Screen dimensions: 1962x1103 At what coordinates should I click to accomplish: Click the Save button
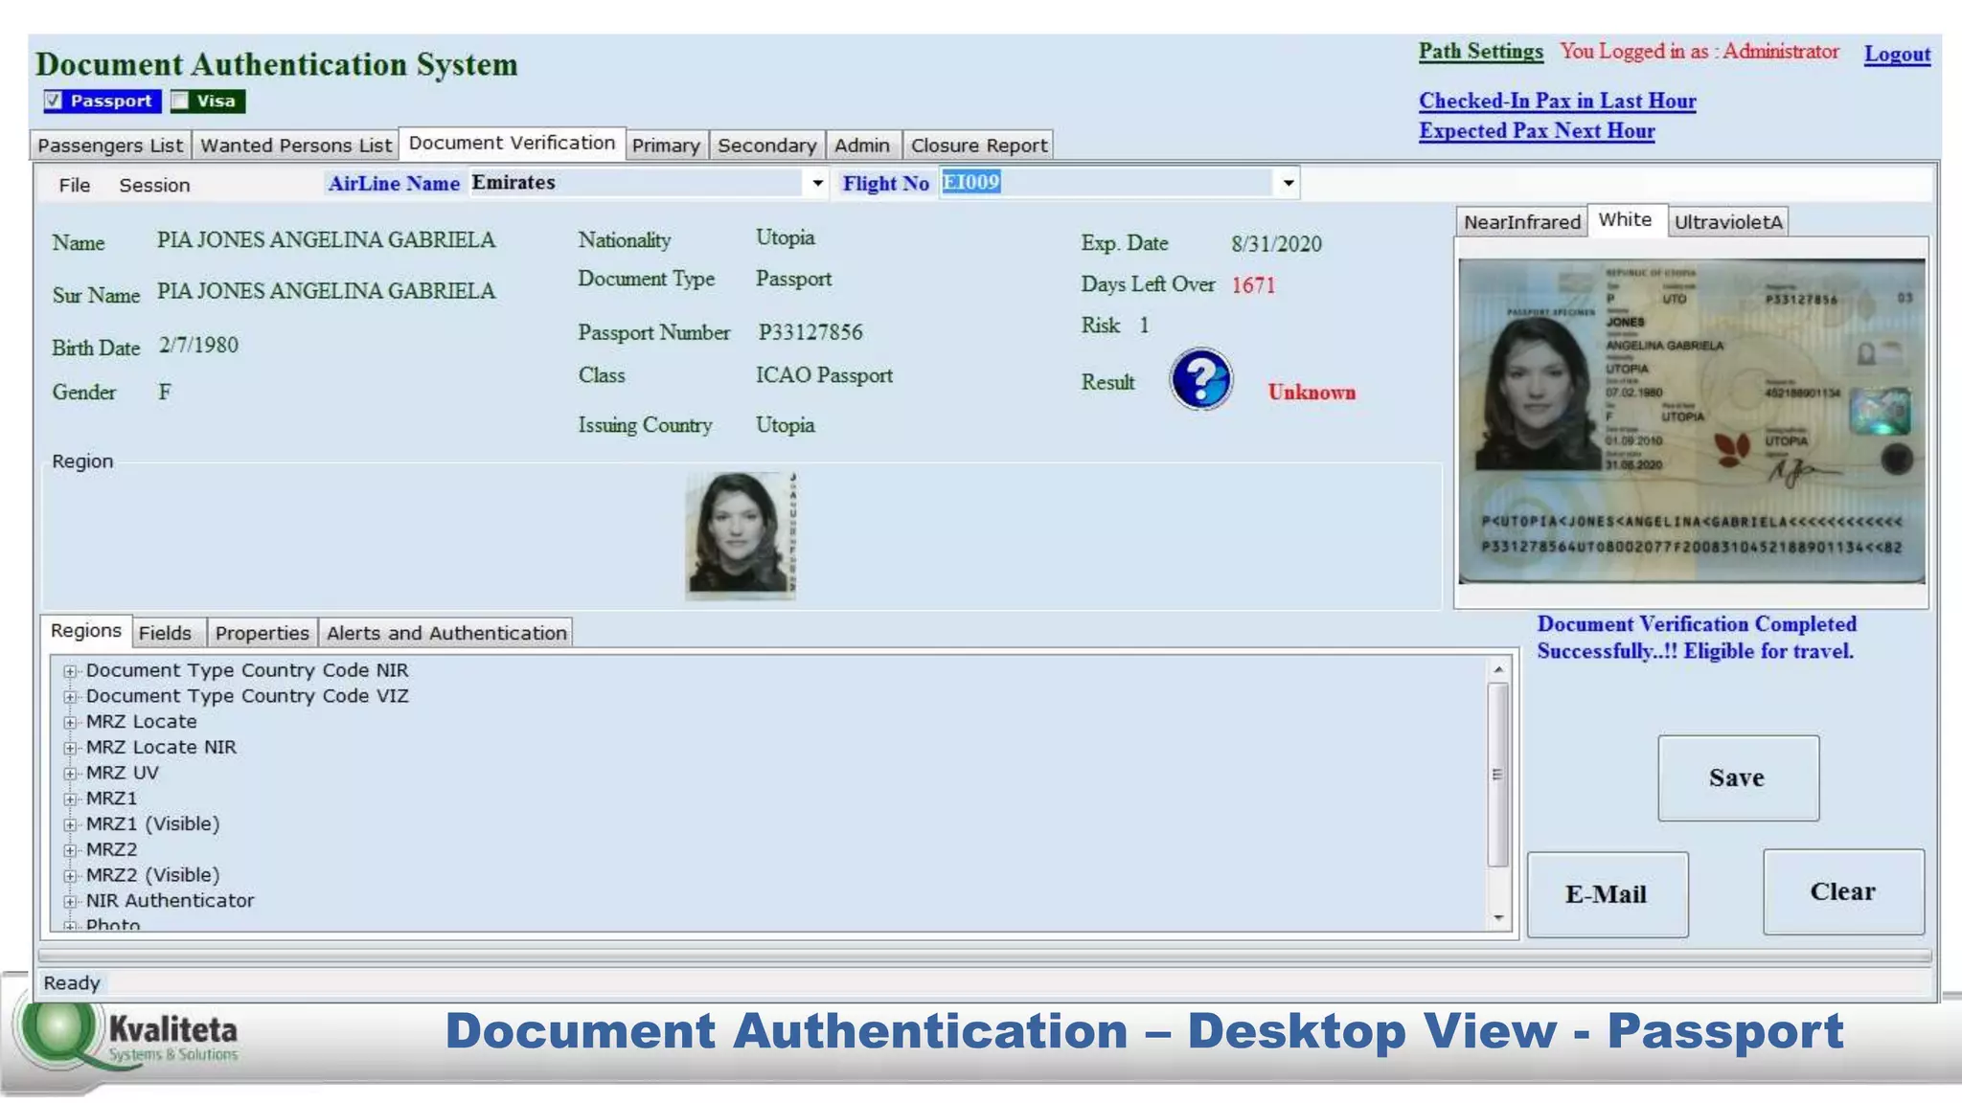[1738, 777]
